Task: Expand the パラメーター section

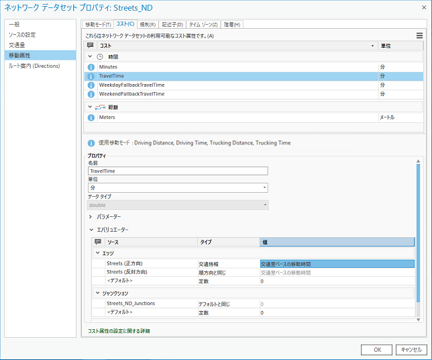Action: click(91, 216)
